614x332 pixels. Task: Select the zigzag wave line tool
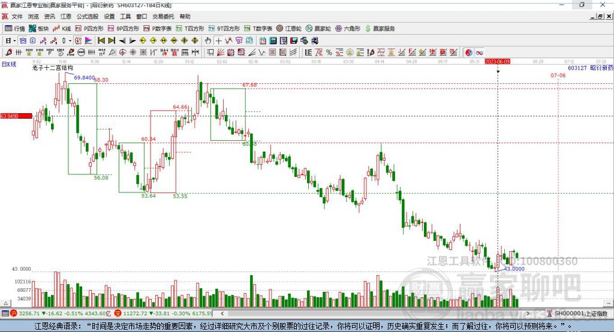click(262, 53)
